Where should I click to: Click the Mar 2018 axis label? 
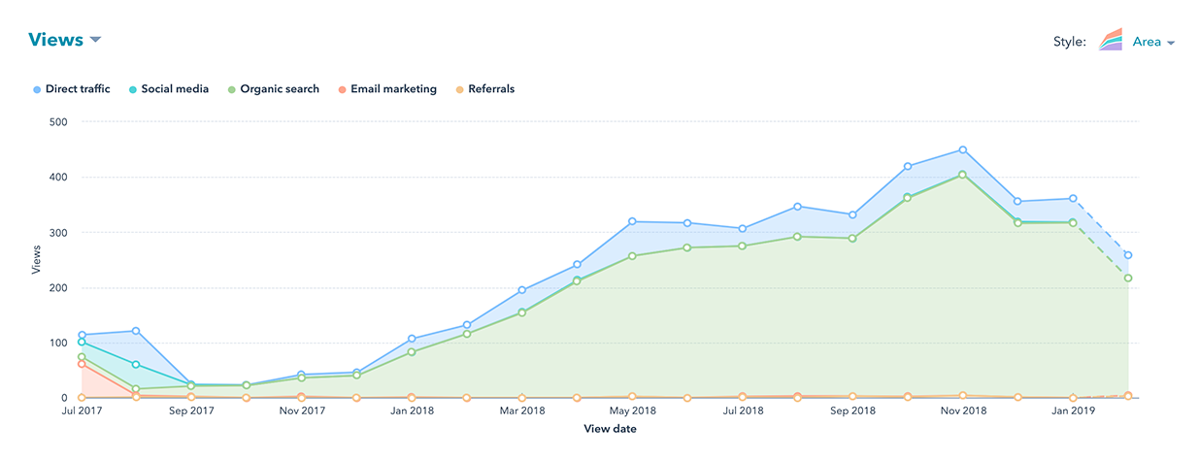coord(522,411)
